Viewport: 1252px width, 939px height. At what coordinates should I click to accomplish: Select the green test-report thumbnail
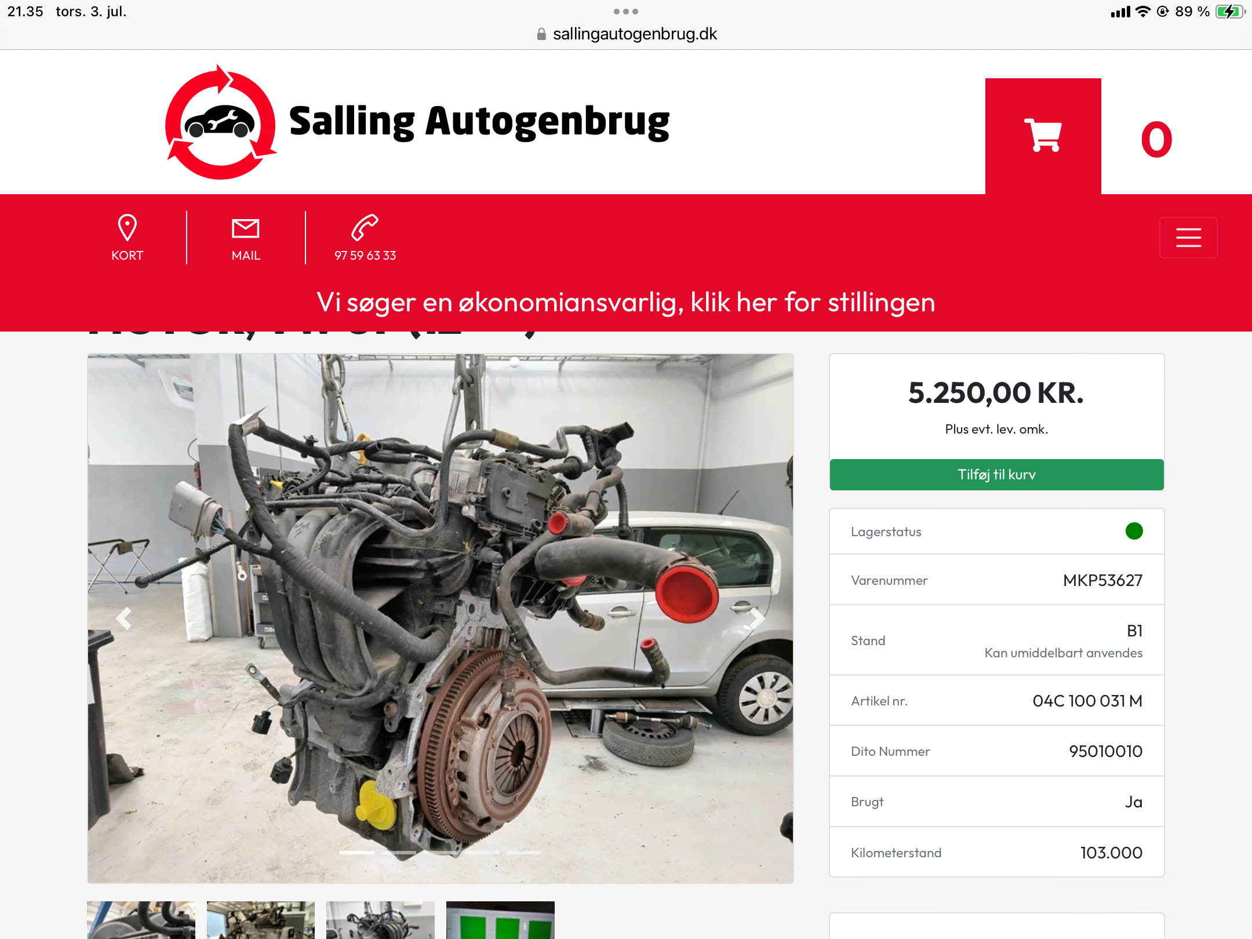500,920
